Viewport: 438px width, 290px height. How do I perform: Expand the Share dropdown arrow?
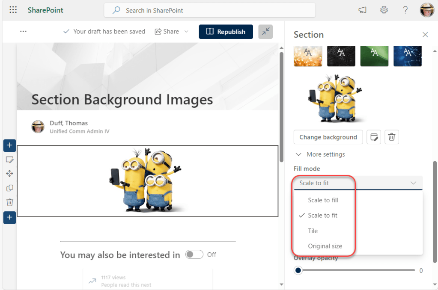pos(186,32)
